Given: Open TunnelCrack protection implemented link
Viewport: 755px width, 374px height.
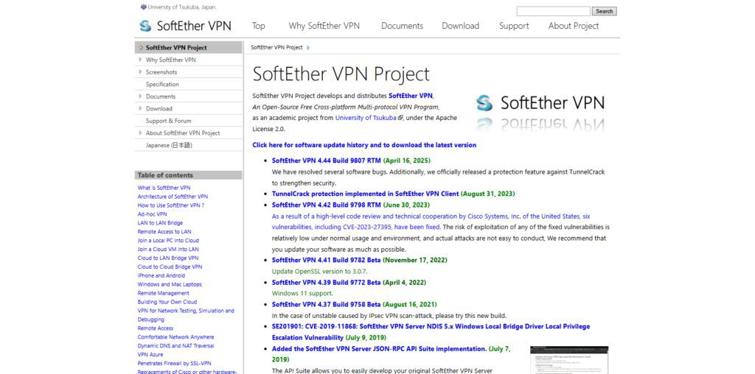Looking at the screenshot, I should (x=366, y=194).
